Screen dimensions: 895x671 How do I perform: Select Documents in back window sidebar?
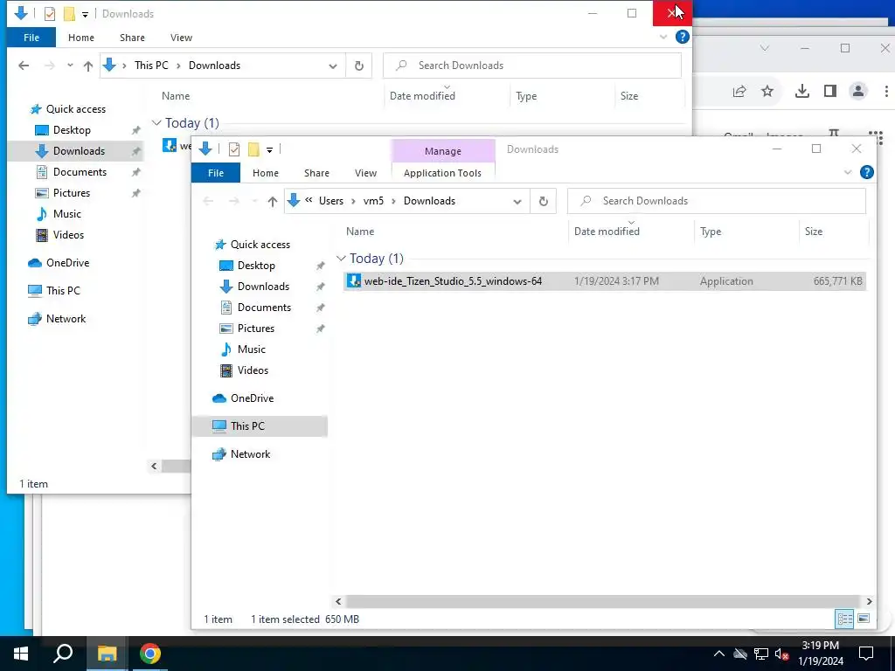tap(80, 172)
